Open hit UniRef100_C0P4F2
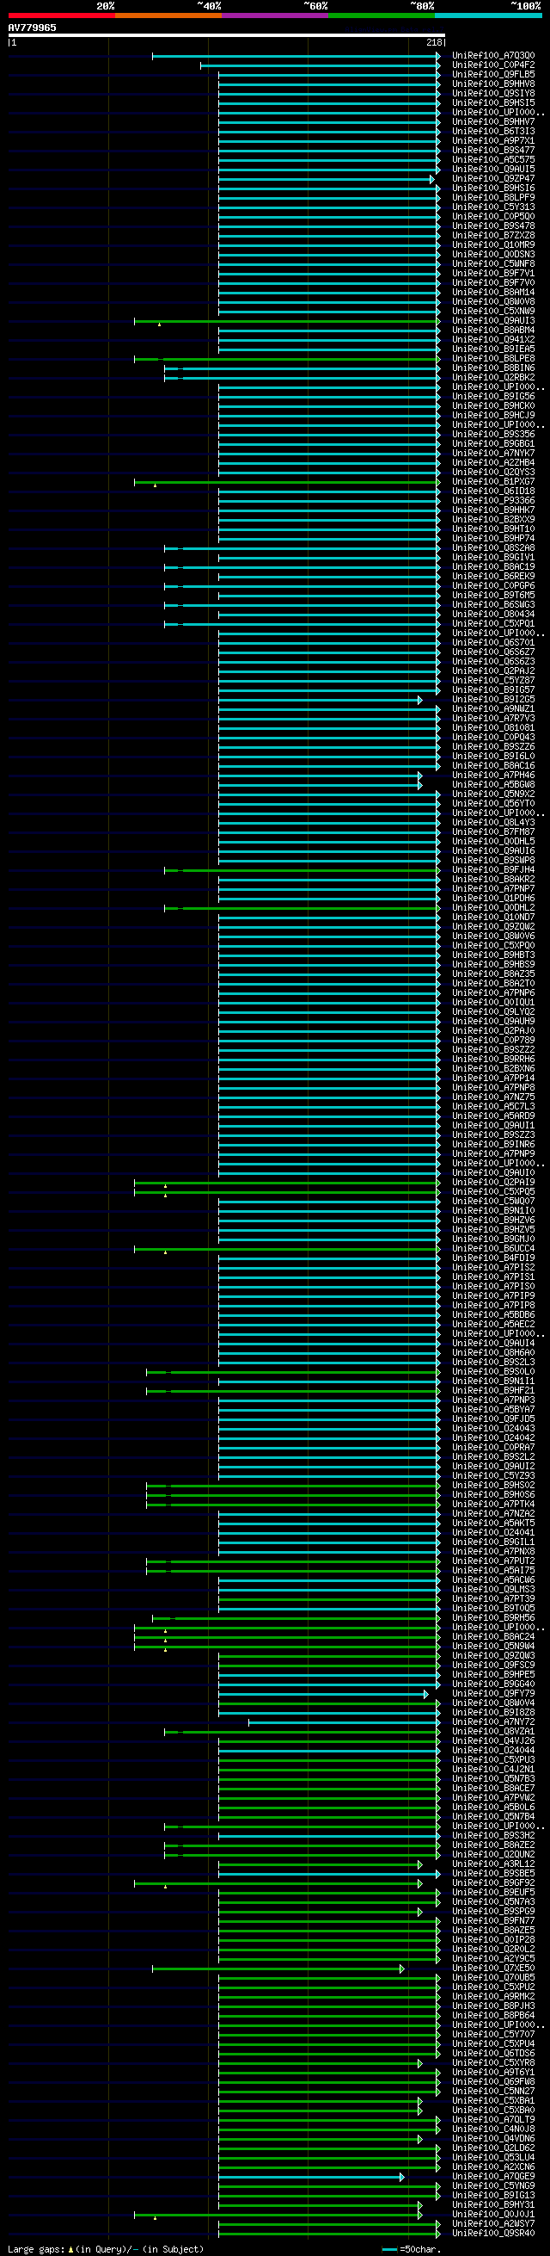Viewport: 550px width, 2256px height. click(x=493, y=65)
